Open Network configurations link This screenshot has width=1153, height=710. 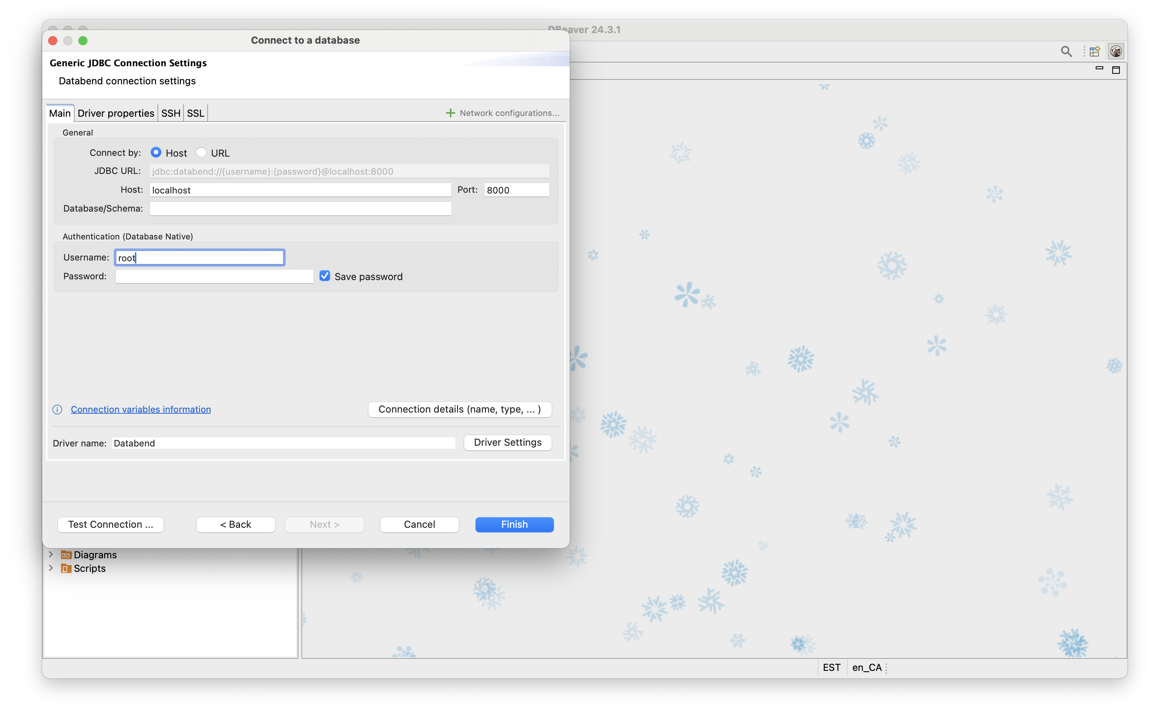509,113
